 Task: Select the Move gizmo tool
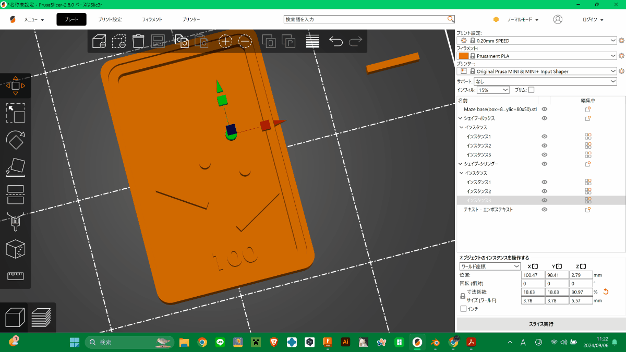(x=15, y=86)
